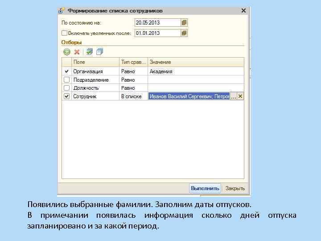Click empty value cell of Подразделение row

coord(196,80)
